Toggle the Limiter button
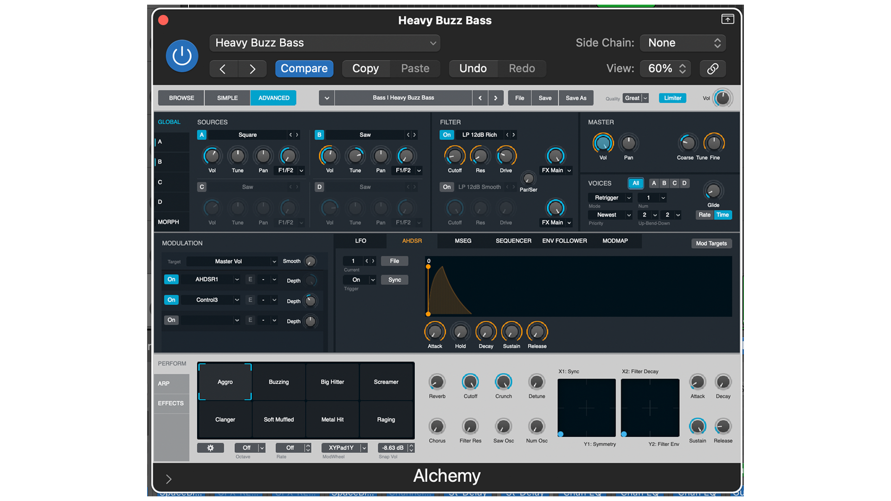This screenshot has height=501, width=891. click(672, 98)
